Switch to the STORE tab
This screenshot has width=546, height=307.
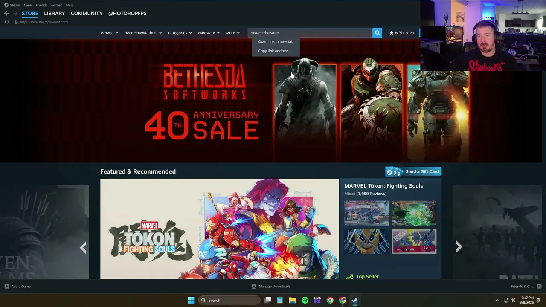[x=30, y=13]
